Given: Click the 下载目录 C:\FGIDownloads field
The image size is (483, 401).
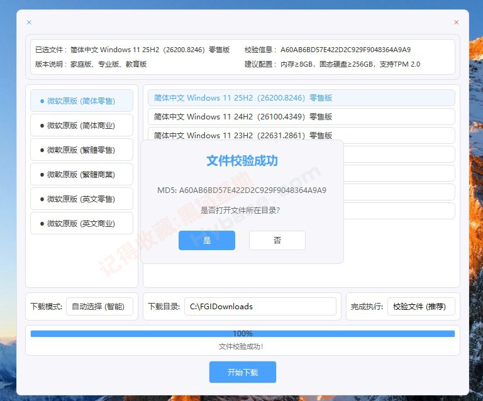Looking at the screenshot, I should click(x=260, y=307).
